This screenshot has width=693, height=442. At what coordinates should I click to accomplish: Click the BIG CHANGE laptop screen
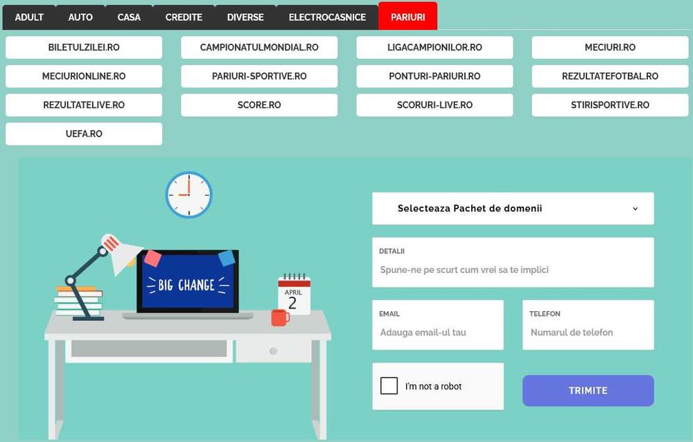188,281
